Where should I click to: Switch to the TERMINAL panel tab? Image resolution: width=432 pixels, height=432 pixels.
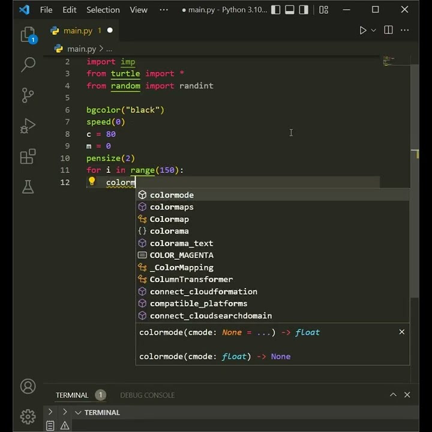coord(72,395)
